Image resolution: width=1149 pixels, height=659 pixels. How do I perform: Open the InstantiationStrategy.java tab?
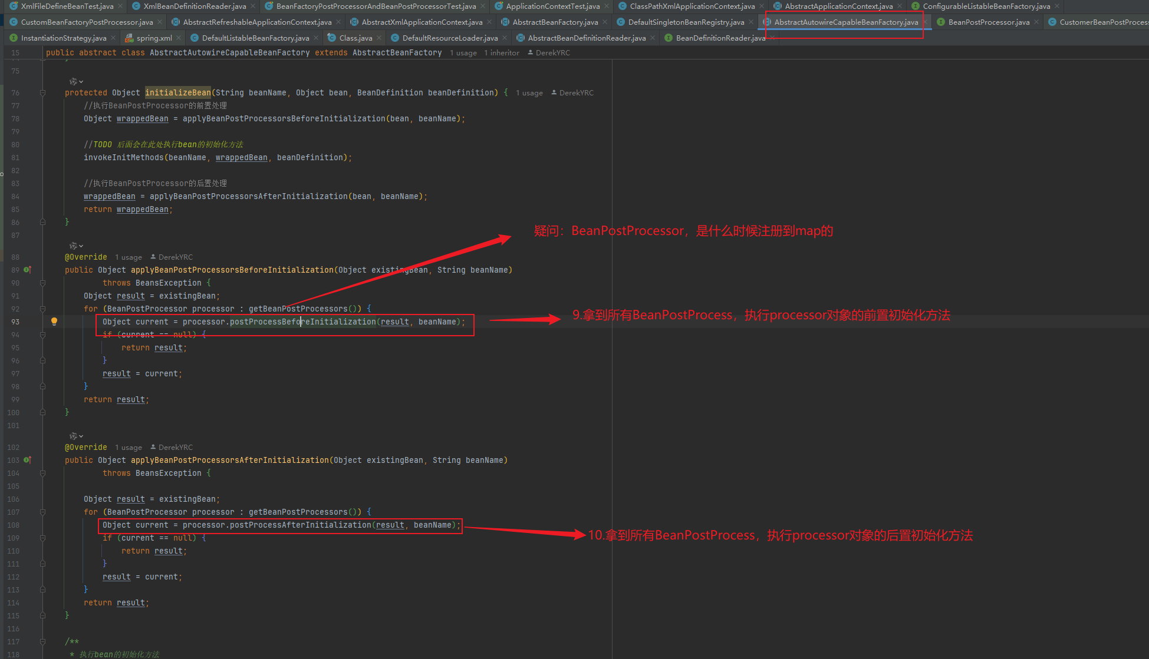point(63,38)
